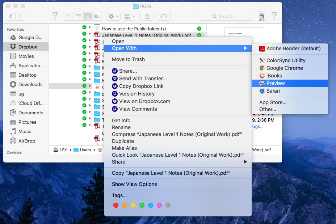Choose Google Chrome from Open With list
The height and width of the screenshot is (224, 336).
tap(284, 68)
